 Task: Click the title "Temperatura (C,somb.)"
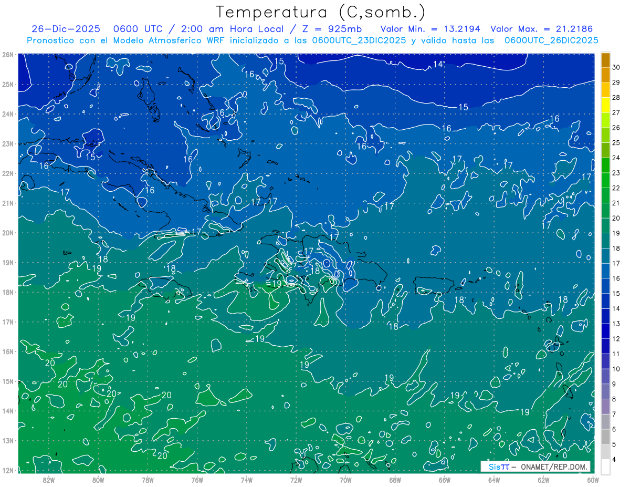point(320,12)
